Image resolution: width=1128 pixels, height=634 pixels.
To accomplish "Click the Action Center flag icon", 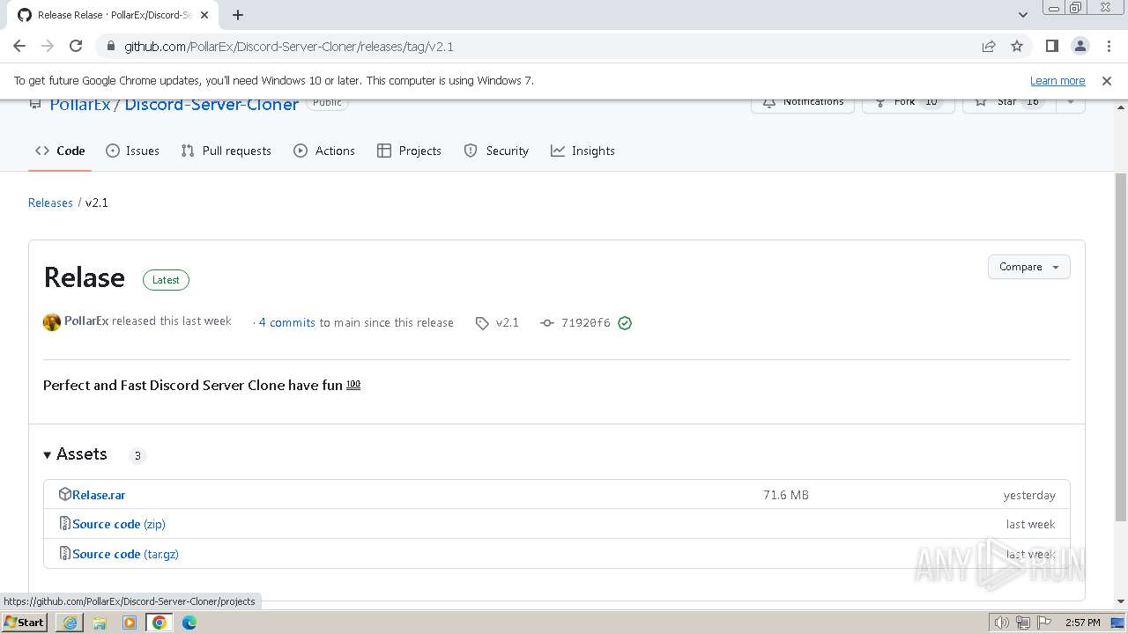I will [1043, 623].
